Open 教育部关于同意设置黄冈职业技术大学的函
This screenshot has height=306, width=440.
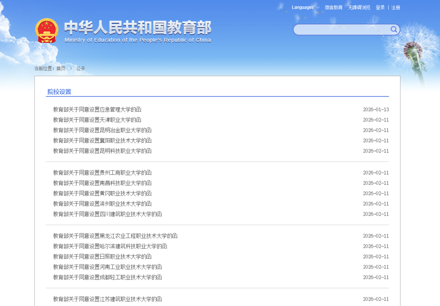tap(102, 194)
